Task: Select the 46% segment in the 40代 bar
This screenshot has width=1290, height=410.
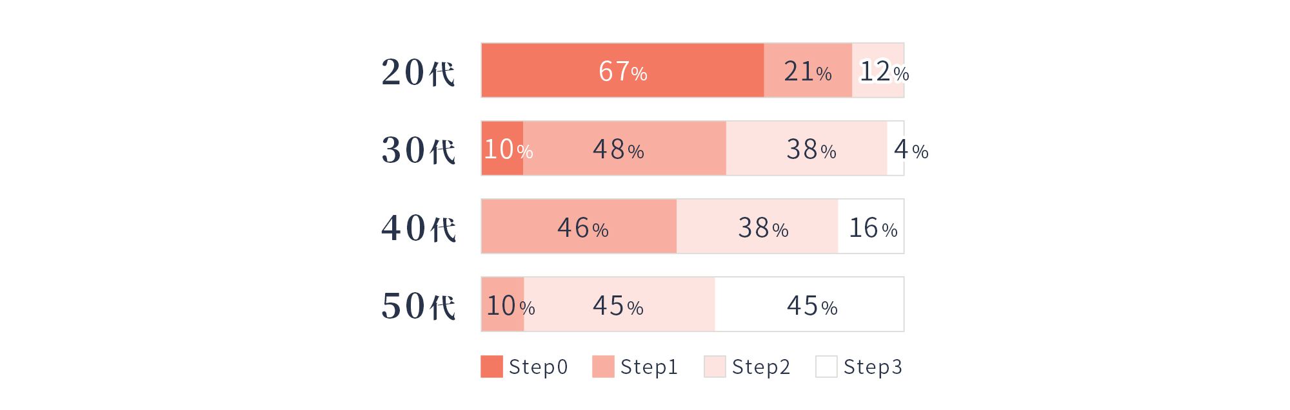Action: click(x=579, y=227)
